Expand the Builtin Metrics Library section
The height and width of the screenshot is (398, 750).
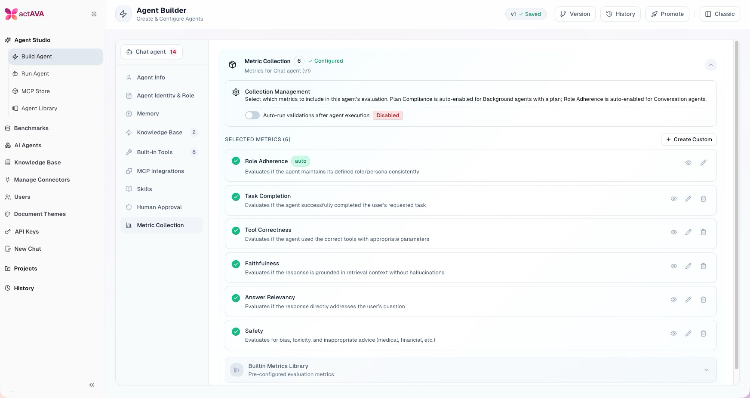point(706,370)
